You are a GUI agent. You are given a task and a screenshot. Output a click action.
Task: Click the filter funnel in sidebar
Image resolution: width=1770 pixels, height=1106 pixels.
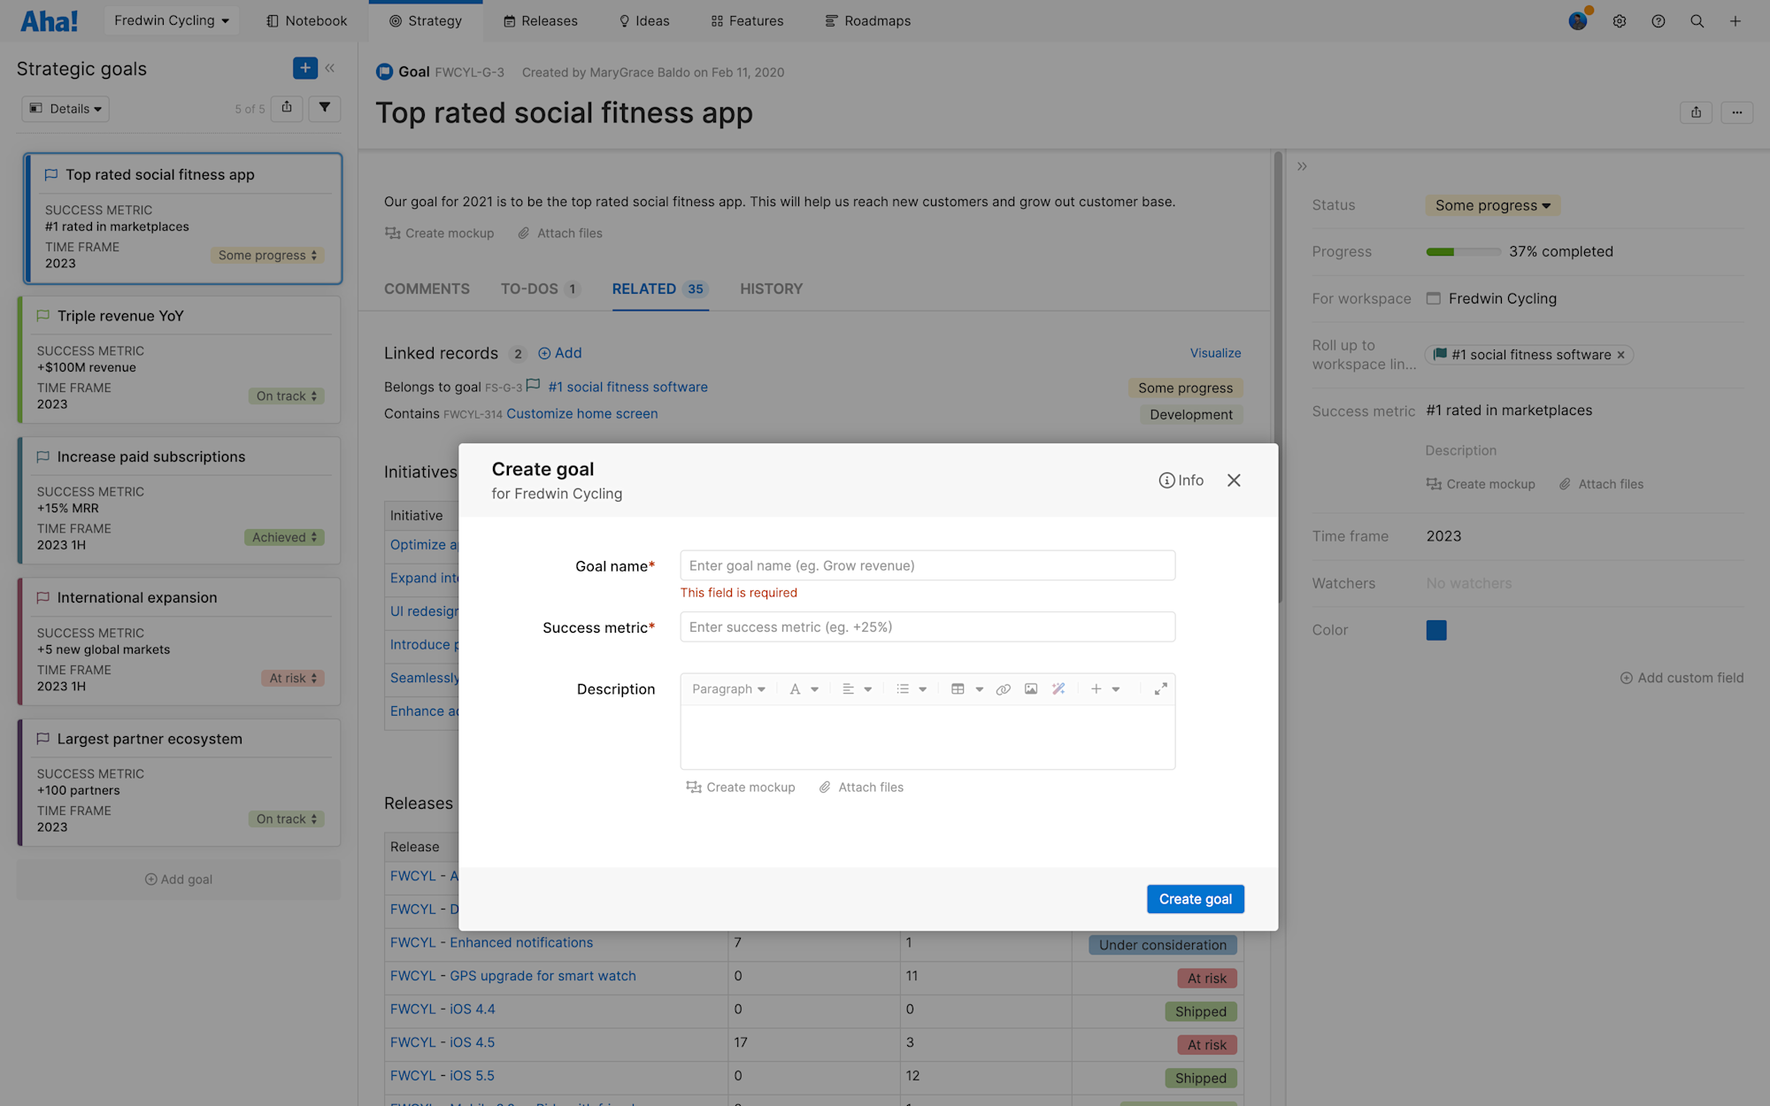tap(325, 108)
